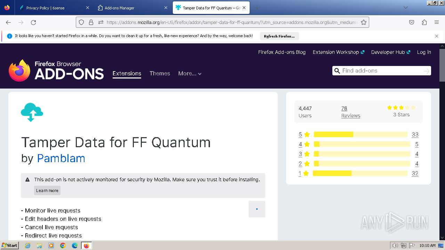Open Action Center flag icon

(x=412, y=245)
